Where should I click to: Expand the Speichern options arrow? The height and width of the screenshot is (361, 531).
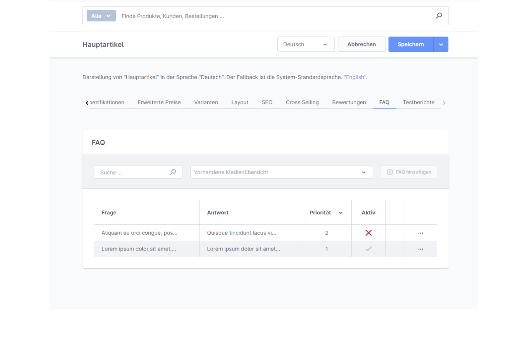441,45
